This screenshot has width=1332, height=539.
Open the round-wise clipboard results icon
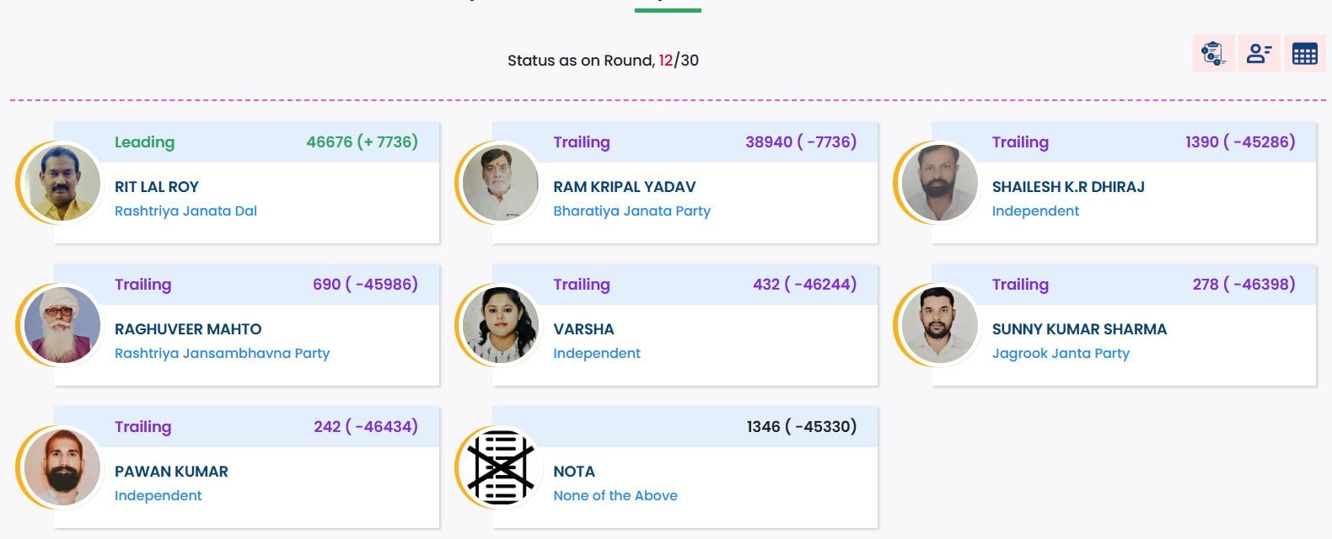[x=1213, y=54]
